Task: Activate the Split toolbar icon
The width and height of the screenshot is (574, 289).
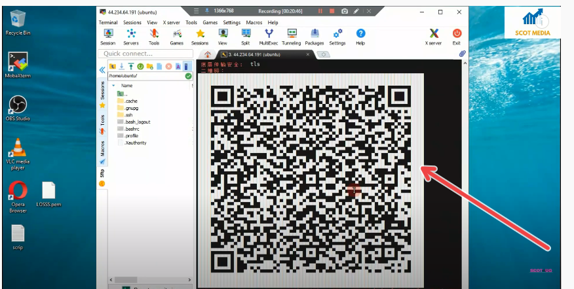Action: (246, 37)
